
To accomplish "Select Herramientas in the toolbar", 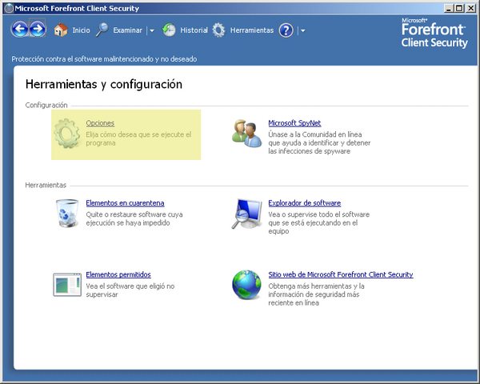I will pyautogui.click(x=252, y=30).
